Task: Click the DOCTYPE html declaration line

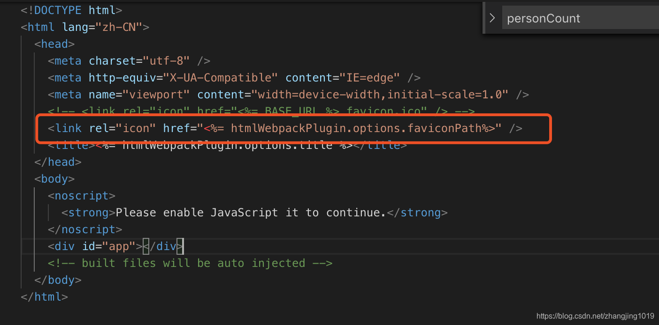Action: [x=72, y=10]
